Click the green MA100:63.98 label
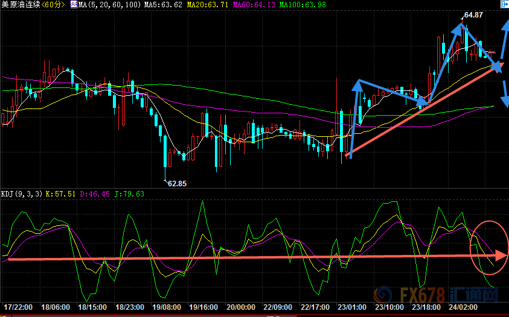 click(x=303, y=5)
